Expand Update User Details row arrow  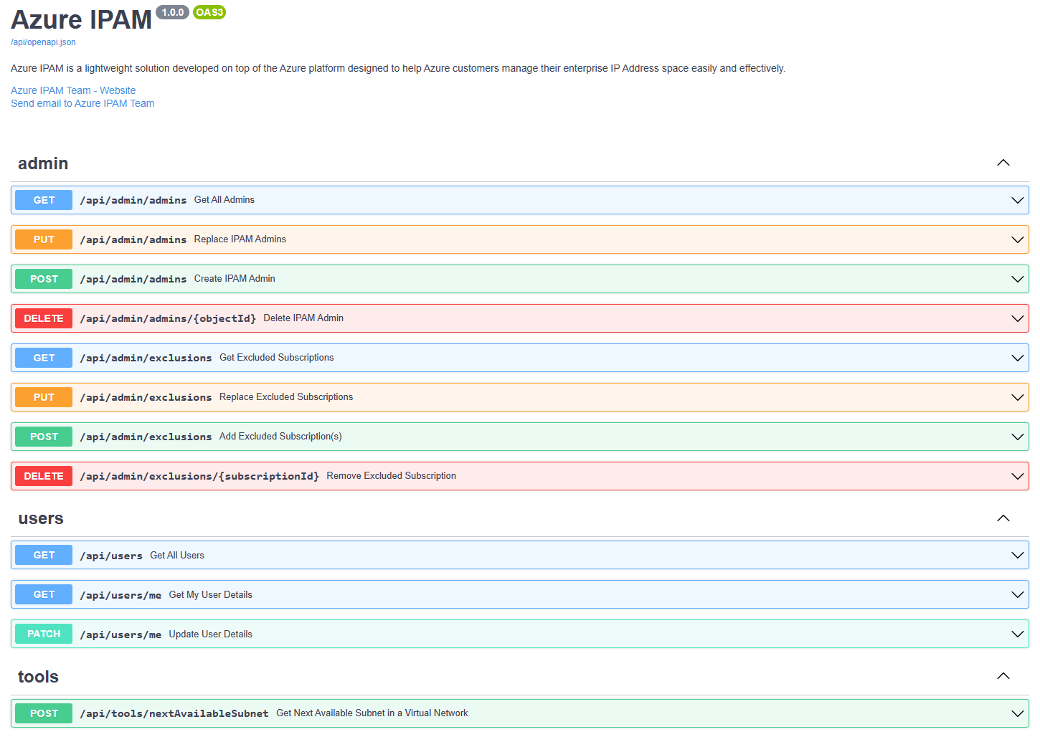pos(1017,634)
